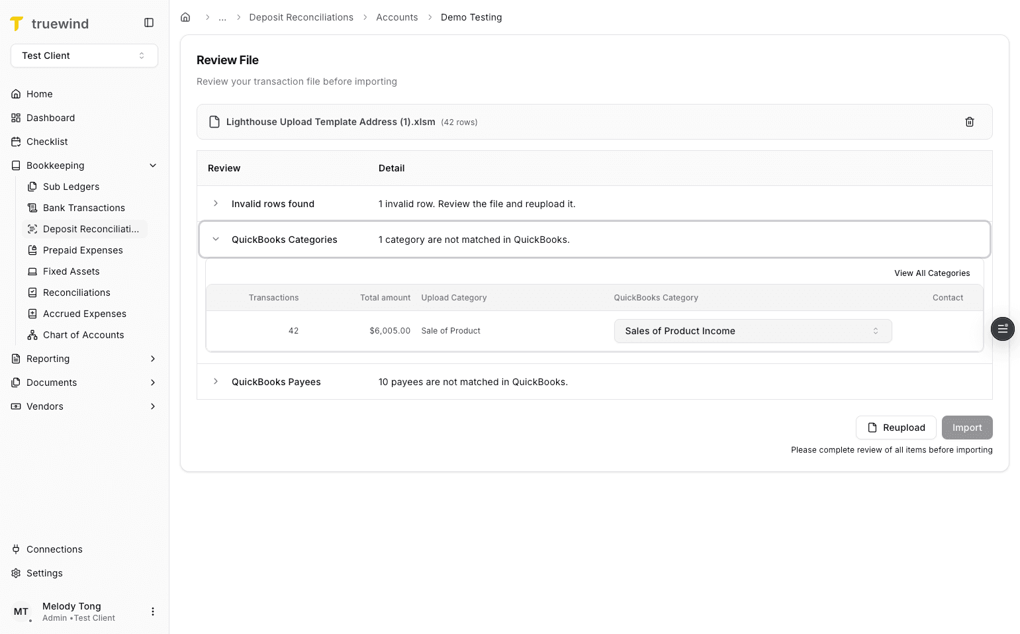Click Demo Testing in the breadcrumb
The width and height of the screenshot is (1020, 634).
tap(471, 17)
